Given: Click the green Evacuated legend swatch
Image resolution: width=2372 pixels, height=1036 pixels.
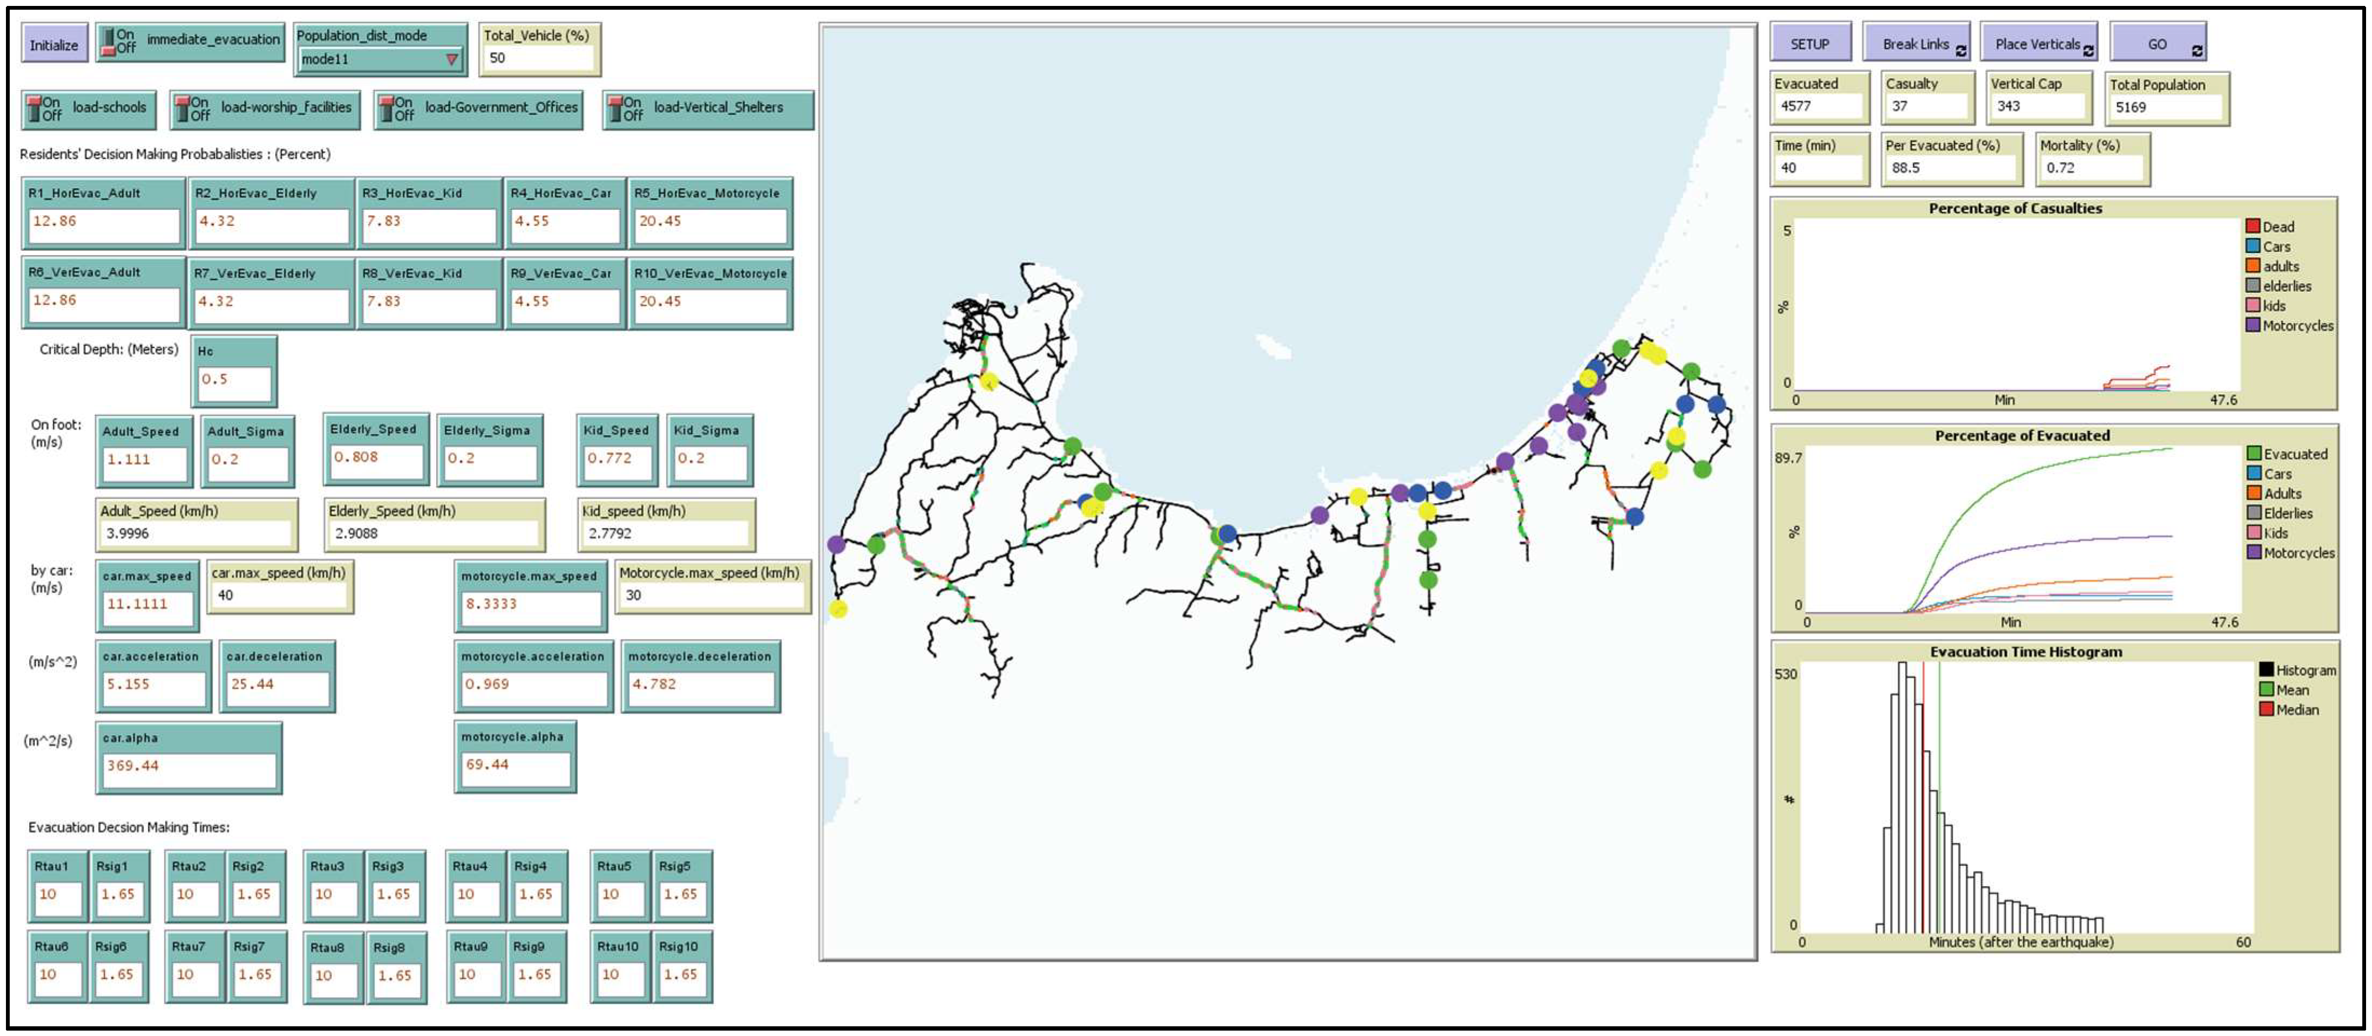Looking at the screenshot, I should [2253, 454].
